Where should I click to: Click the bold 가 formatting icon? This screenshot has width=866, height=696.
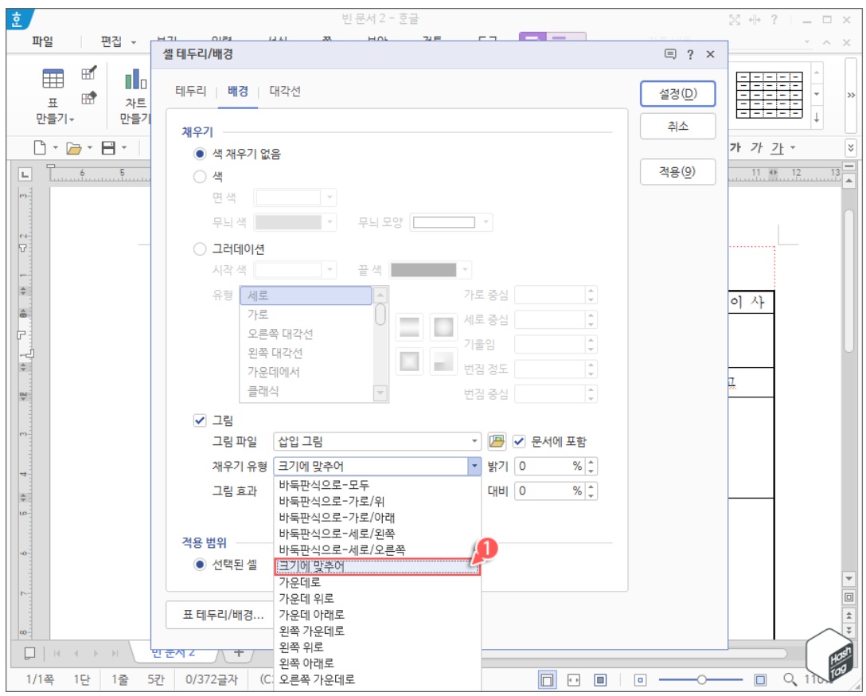(735, 147)
